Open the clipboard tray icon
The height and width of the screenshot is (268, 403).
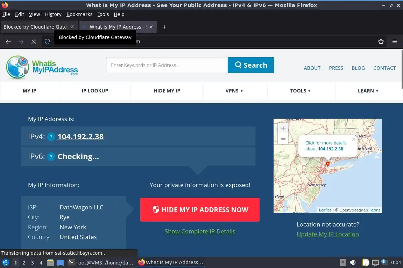click(366, 262)
